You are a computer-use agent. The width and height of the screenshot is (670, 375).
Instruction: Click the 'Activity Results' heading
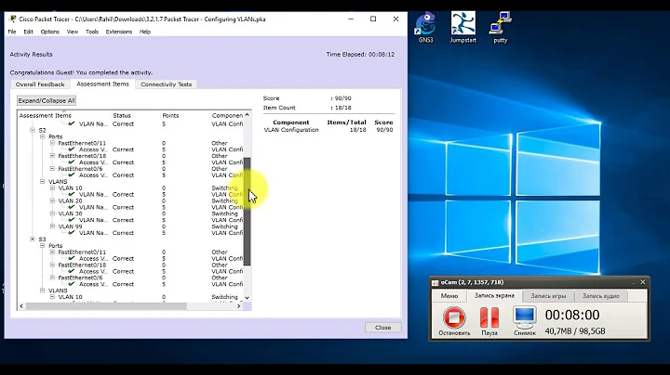coord(32,55)
